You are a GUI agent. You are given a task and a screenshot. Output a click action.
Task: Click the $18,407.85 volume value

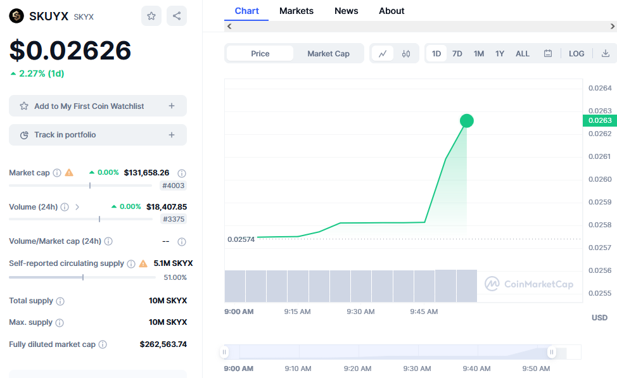[x=167, y=207]
